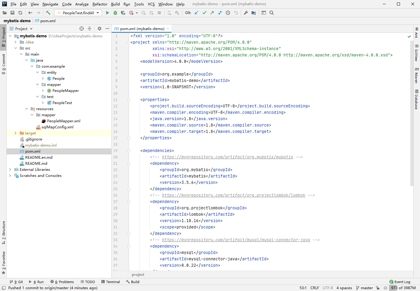Build project with the hammer icon

click(x=48, y=13)
